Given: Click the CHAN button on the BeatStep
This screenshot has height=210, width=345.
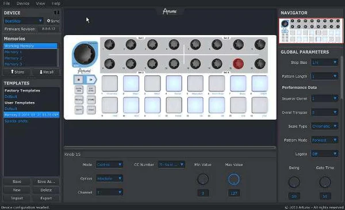Looking at the screenshot, I should click(x=91, y=110).
